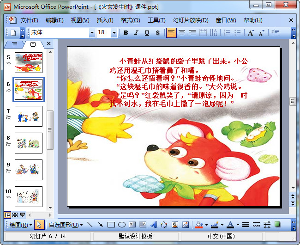
Task: Open the 窗口(W) menu
Action: (x=226, y=20)
